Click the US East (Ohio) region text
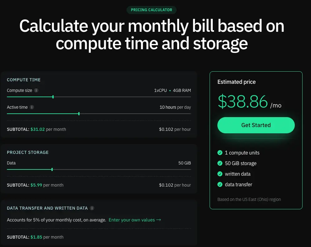 [249, 199]
